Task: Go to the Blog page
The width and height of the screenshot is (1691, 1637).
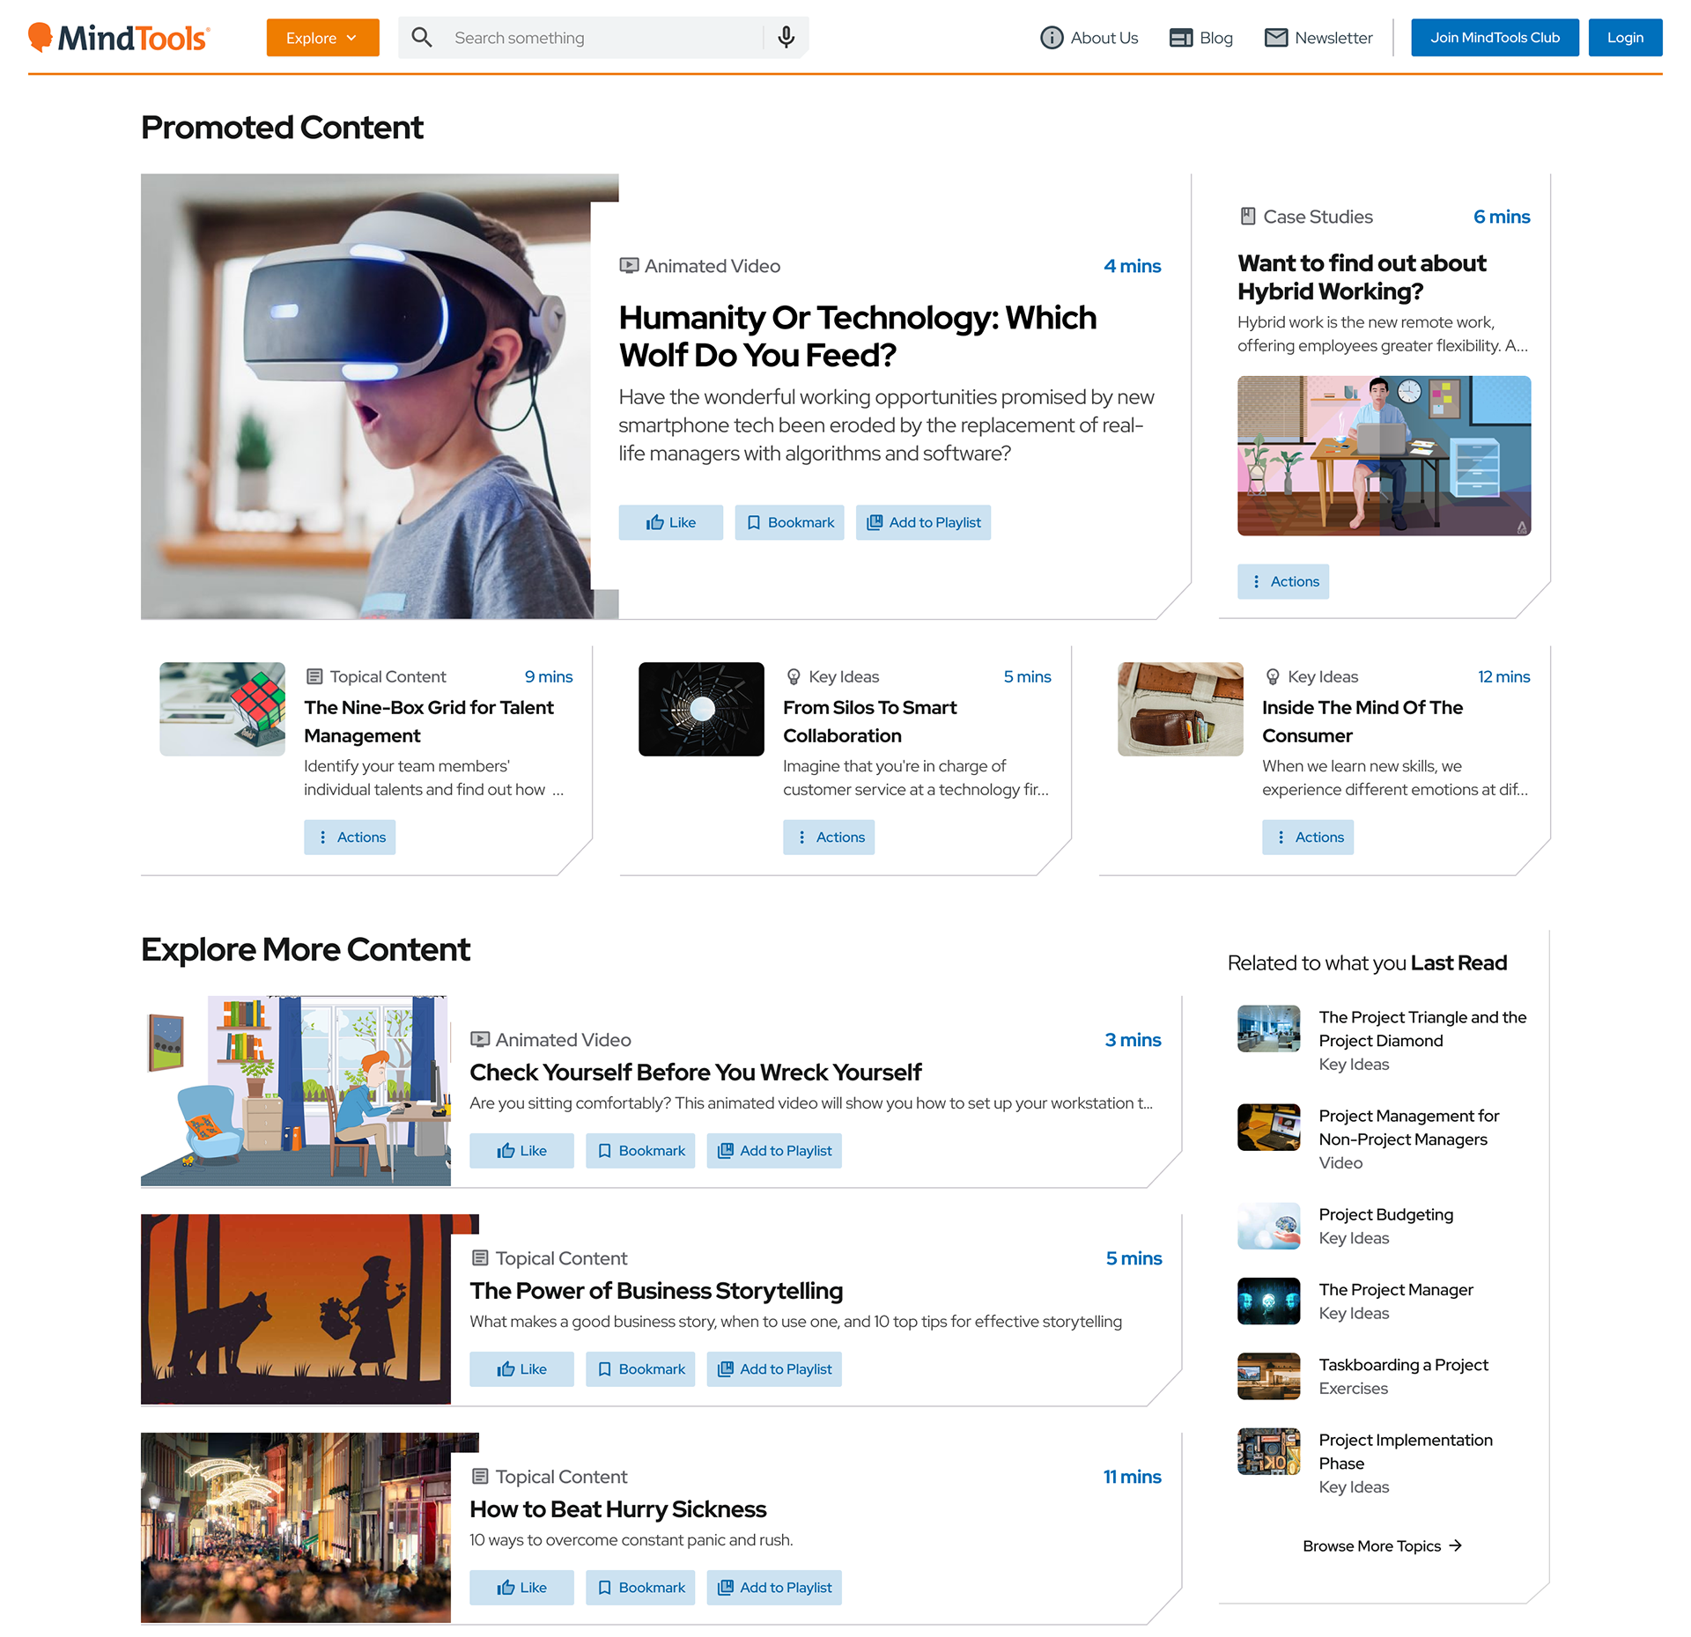Action: coord(1200,38)
